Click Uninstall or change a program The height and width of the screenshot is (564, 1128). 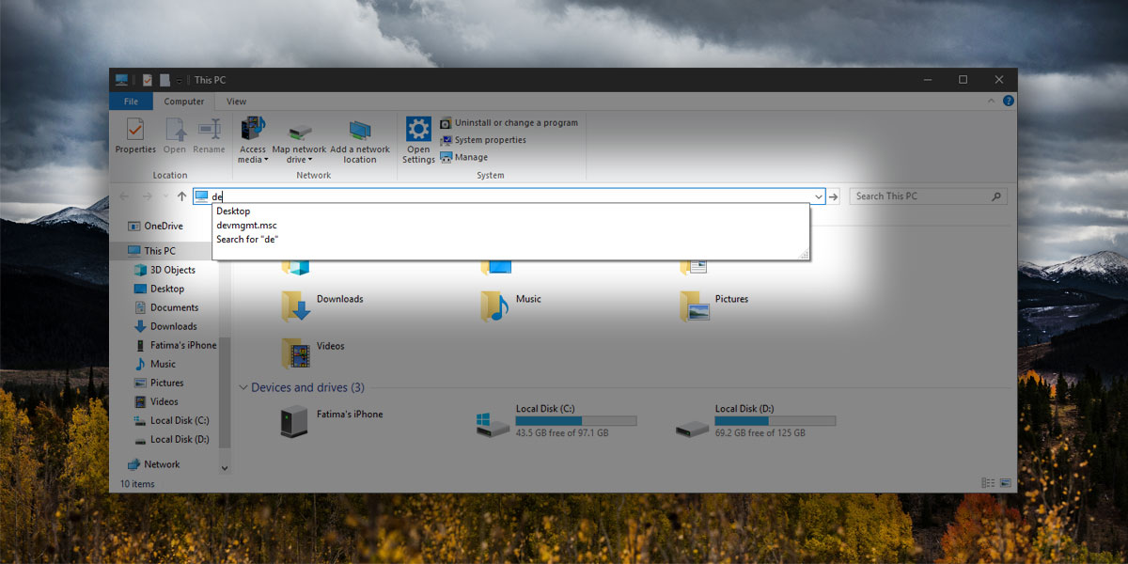point(516,123)
